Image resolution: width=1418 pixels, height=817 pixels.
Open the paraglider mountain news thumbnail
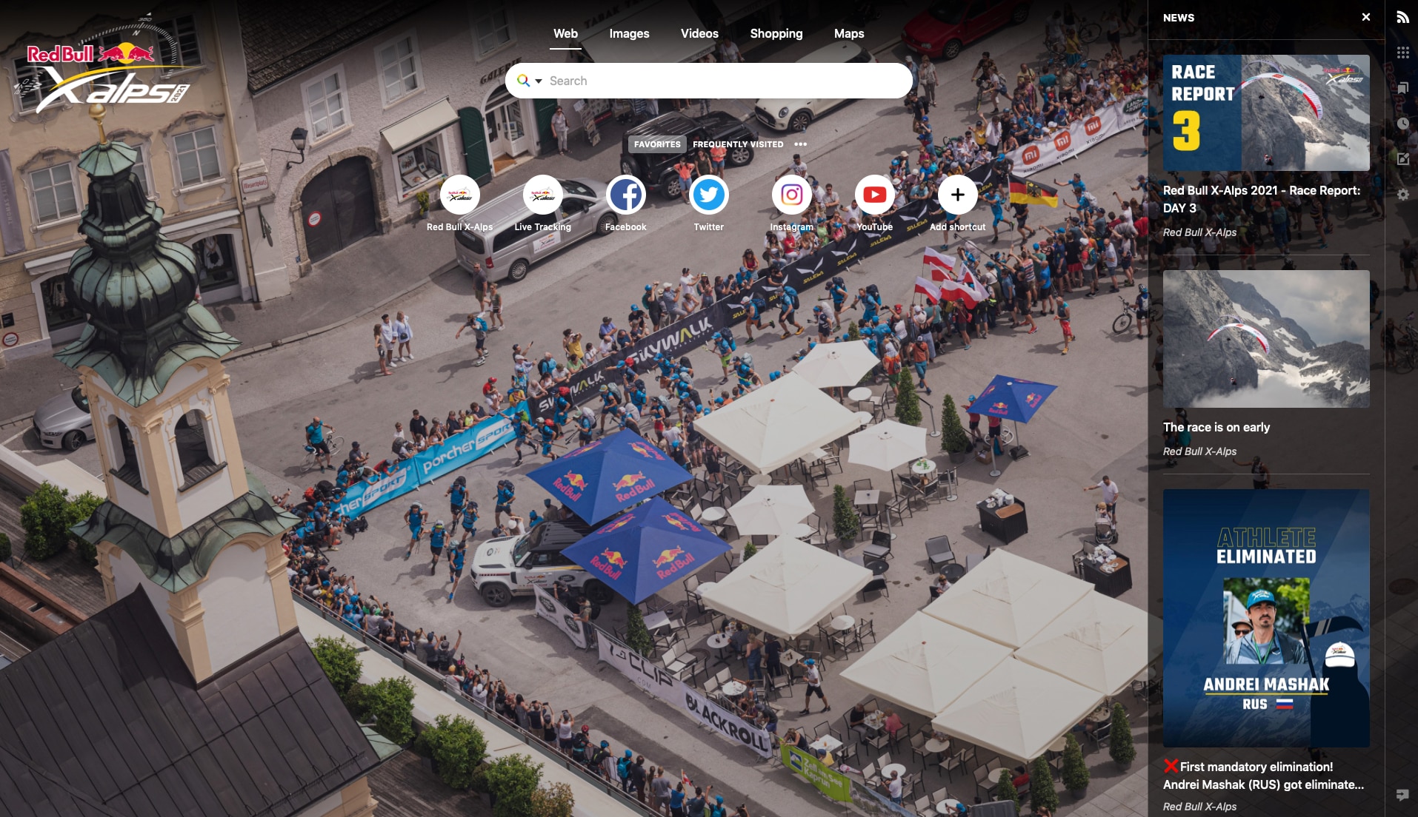[x=1266, y=339]
